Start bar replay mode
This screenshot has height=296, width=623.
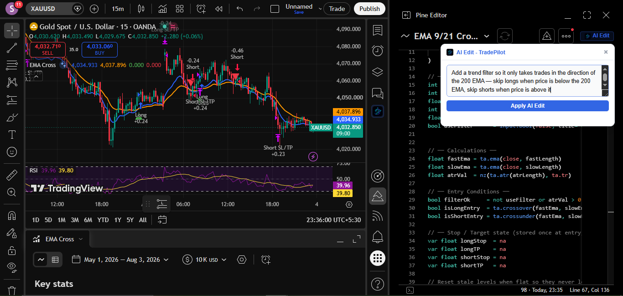coord(219,9)
